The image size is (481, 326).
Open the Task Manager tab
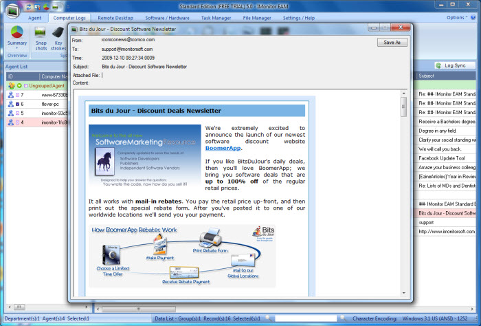tap(215, 17)
